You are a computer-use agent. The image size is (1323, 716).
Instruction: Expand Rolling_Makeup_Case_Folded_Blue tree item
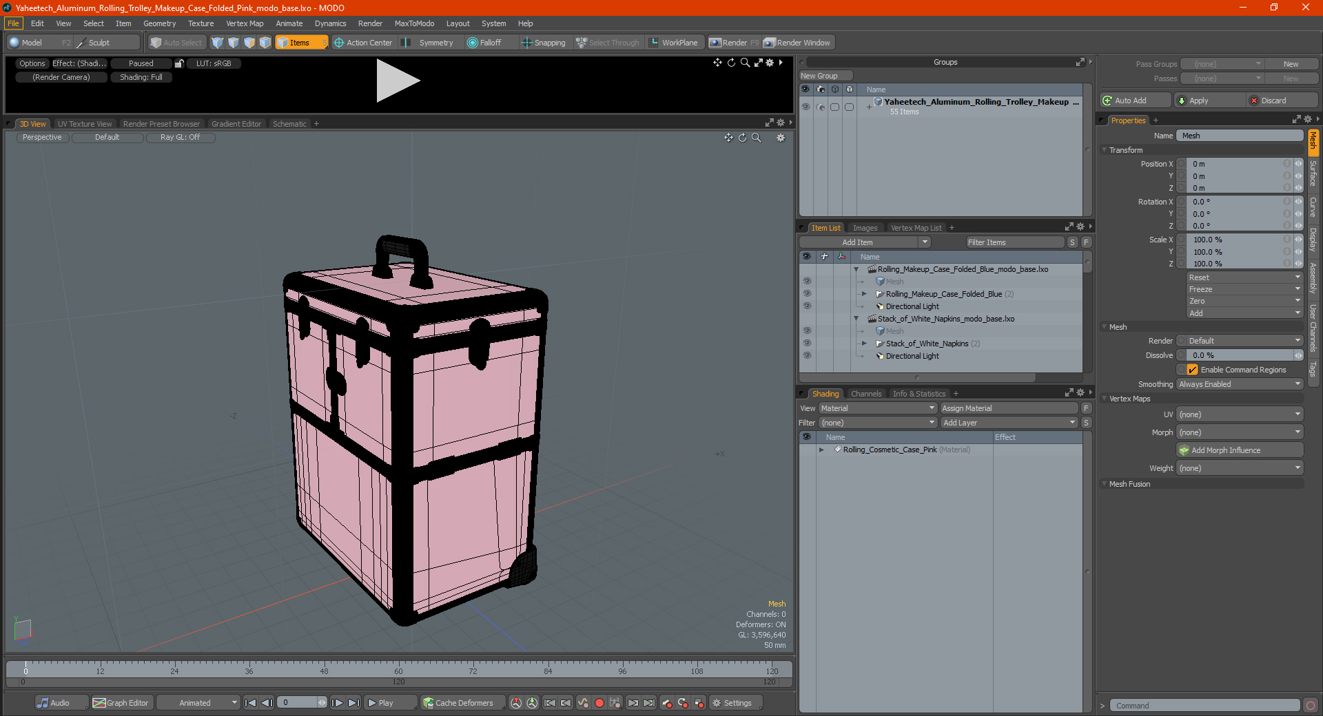point(865,294)
